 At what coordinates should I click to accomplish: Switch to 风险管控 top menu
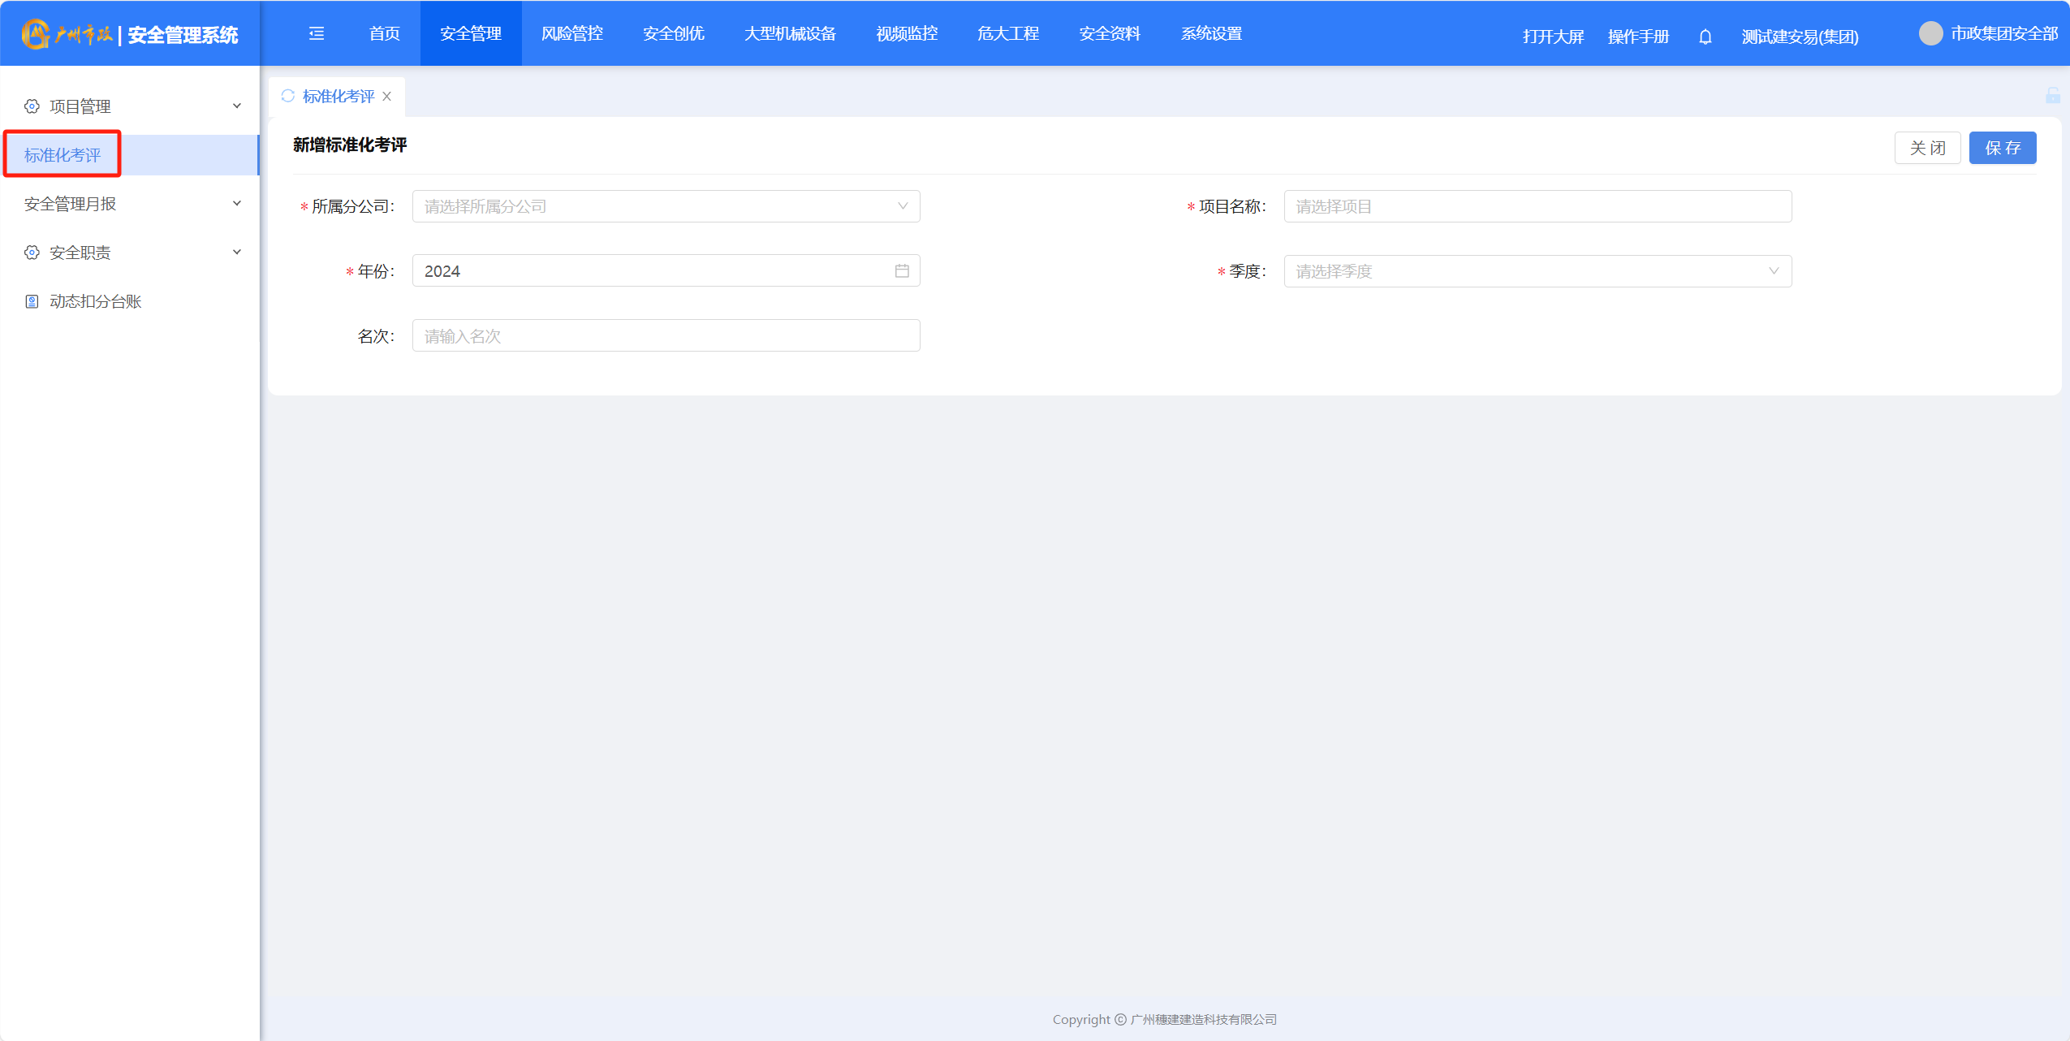pyautogui.click(x=572, y=33)
